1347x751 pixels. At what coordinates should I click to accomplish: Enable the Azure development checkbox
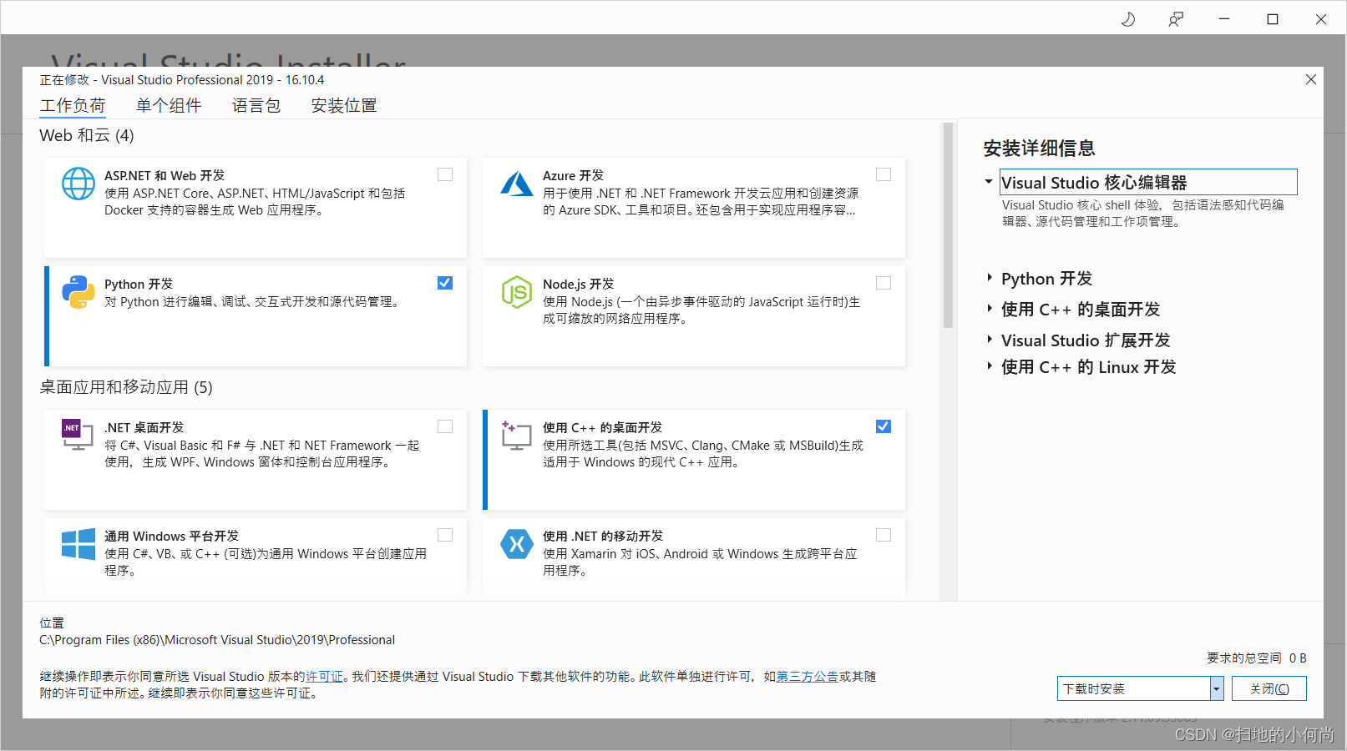click(x=884, y=174)
